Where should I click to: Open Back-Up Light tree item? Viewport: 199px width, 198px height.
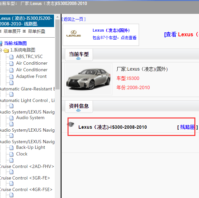pyautogui.click(x=30, y=148)
